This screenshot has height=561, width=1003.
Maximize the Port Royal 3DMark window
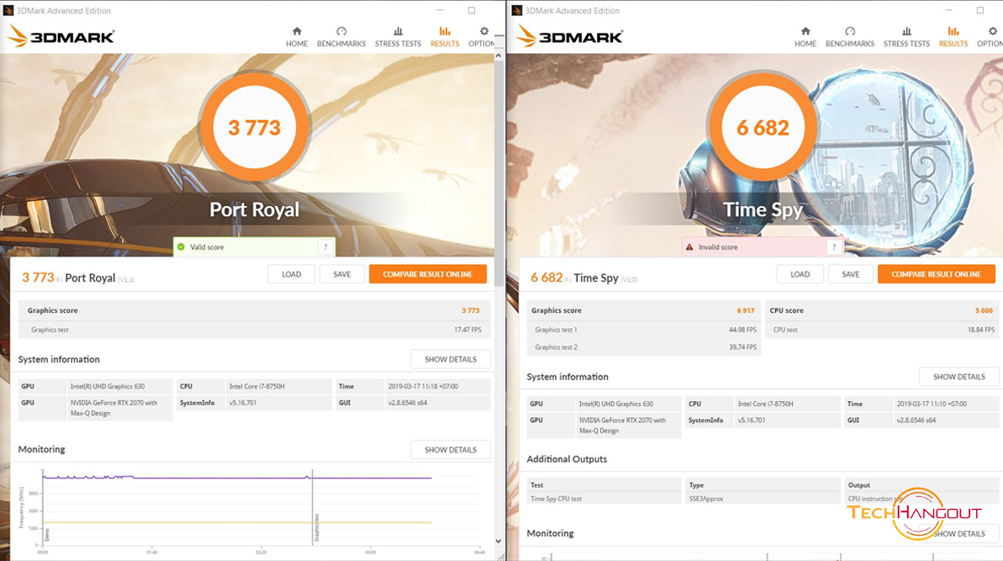(472, 10)
